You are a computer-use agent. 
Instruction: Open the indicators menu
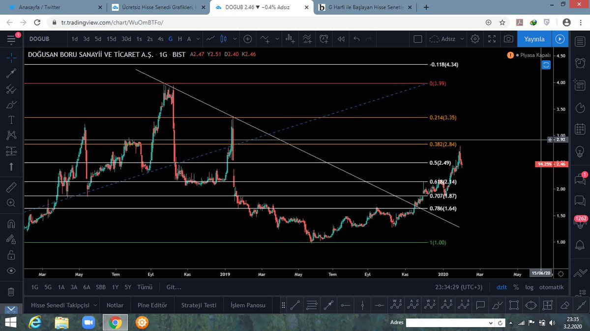tap(265, 39)
